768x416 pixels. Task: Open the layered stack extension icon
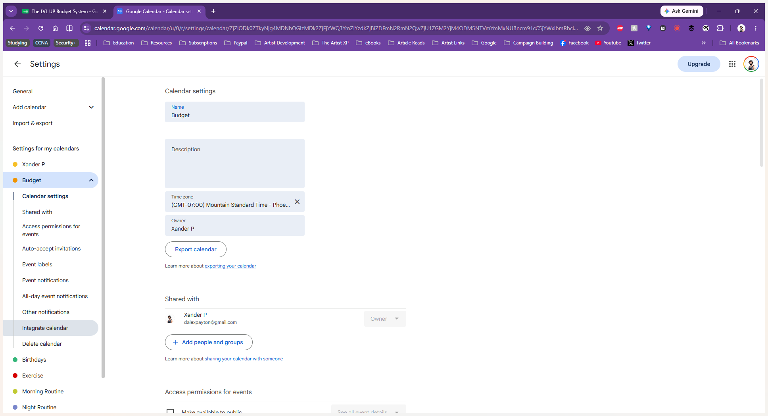click(691, 28)
